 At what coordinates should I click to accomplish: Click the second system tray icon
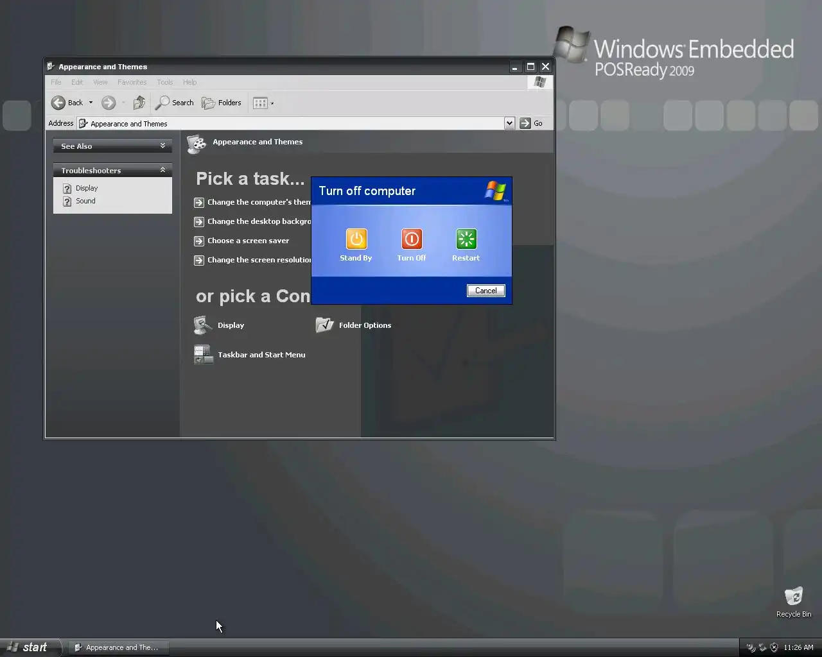click(762, 647)
